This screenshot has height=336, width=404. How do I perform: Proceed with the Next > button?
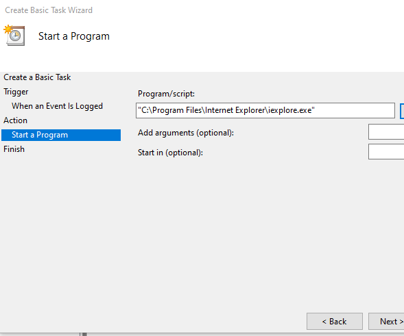[386, 322]
